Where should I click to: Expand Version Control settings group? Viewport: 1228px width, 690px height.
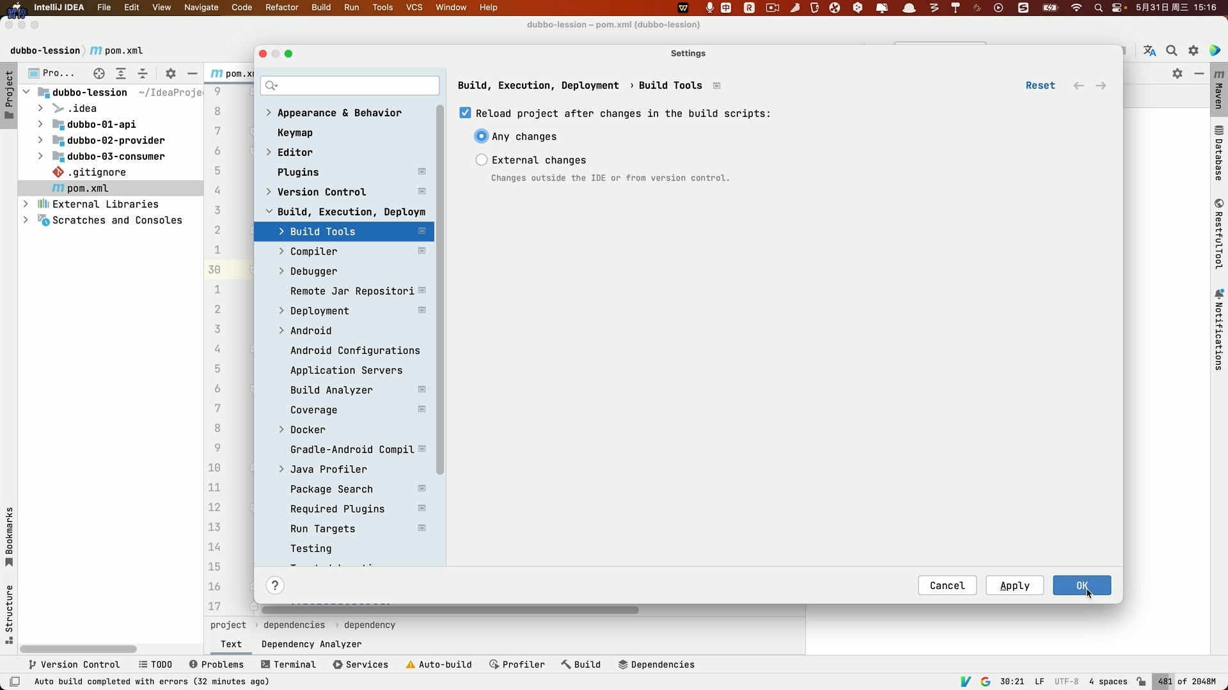269,192
